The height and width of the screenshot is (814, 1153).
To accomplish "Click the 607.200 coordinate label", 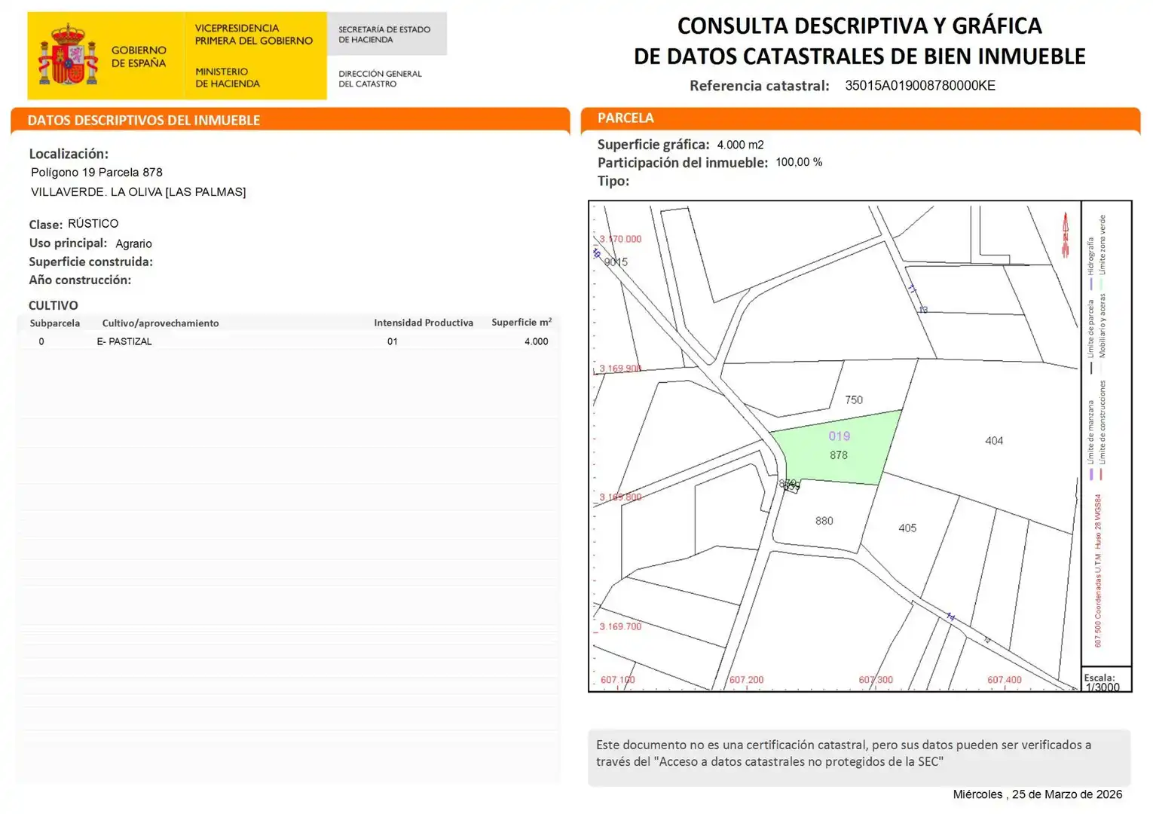I will tap(746, 680).
